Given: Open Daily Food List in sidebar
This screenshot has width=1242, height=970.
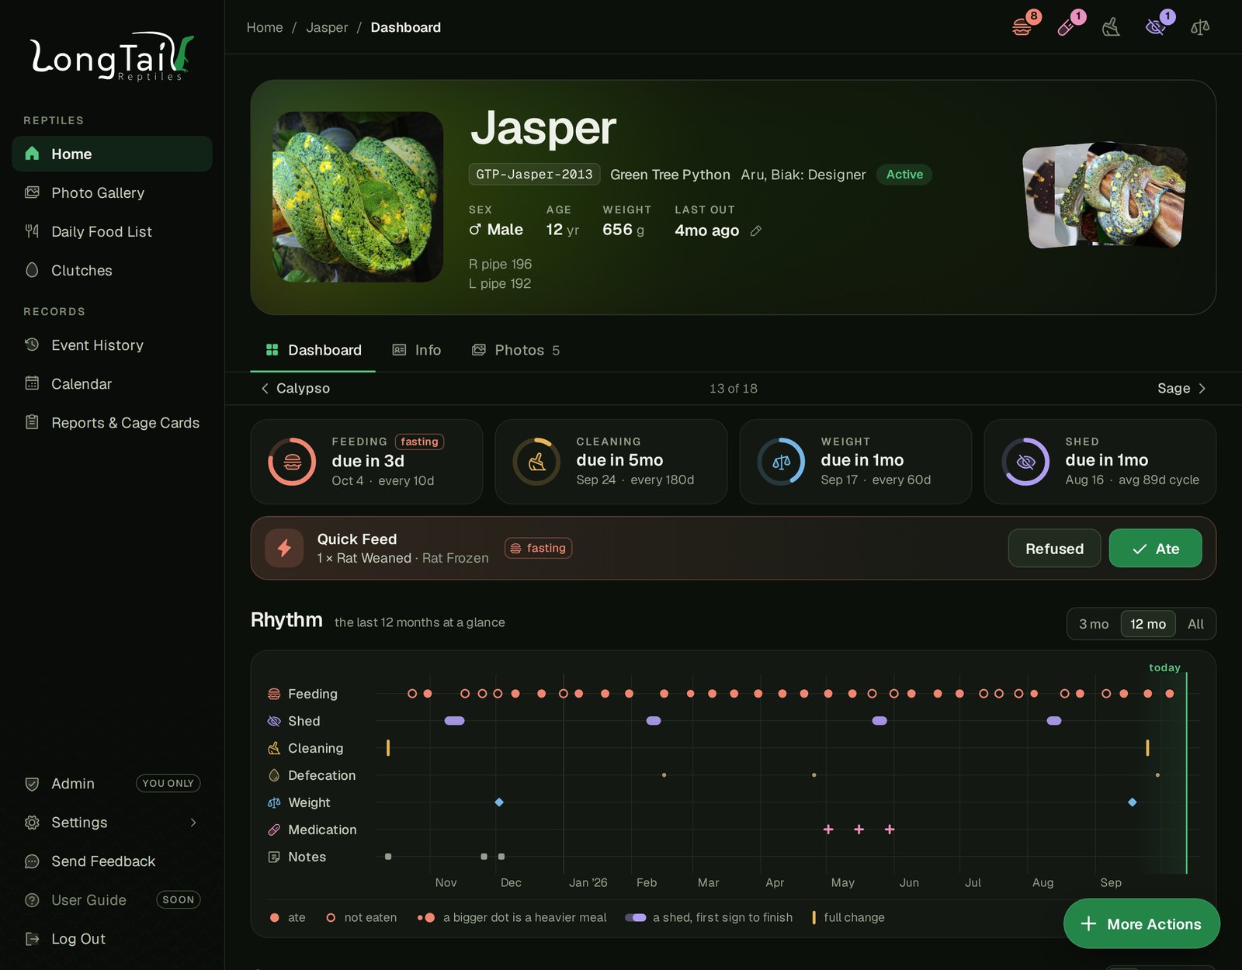Looking at the screenshot, I should click(x=112, y=231).
